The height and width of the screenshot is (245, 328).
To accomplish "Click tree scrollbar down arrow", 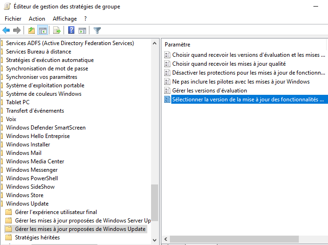I will [154, 240].
